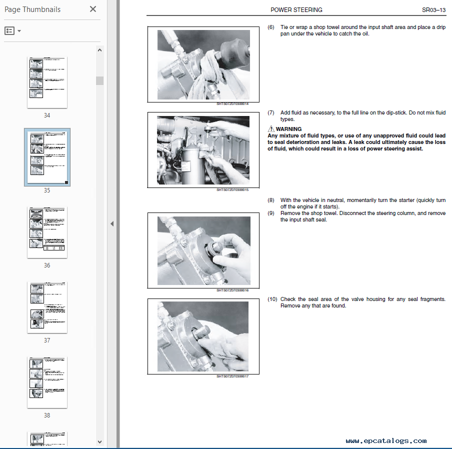Click the thumbnail panel scrollbar handle
The height and width of the screenshot is (449, 452).
coord(99,80)
